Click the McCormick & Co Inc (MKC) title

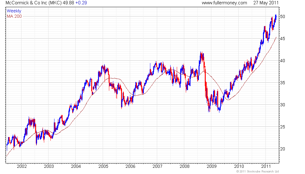(x=34, y=3)
